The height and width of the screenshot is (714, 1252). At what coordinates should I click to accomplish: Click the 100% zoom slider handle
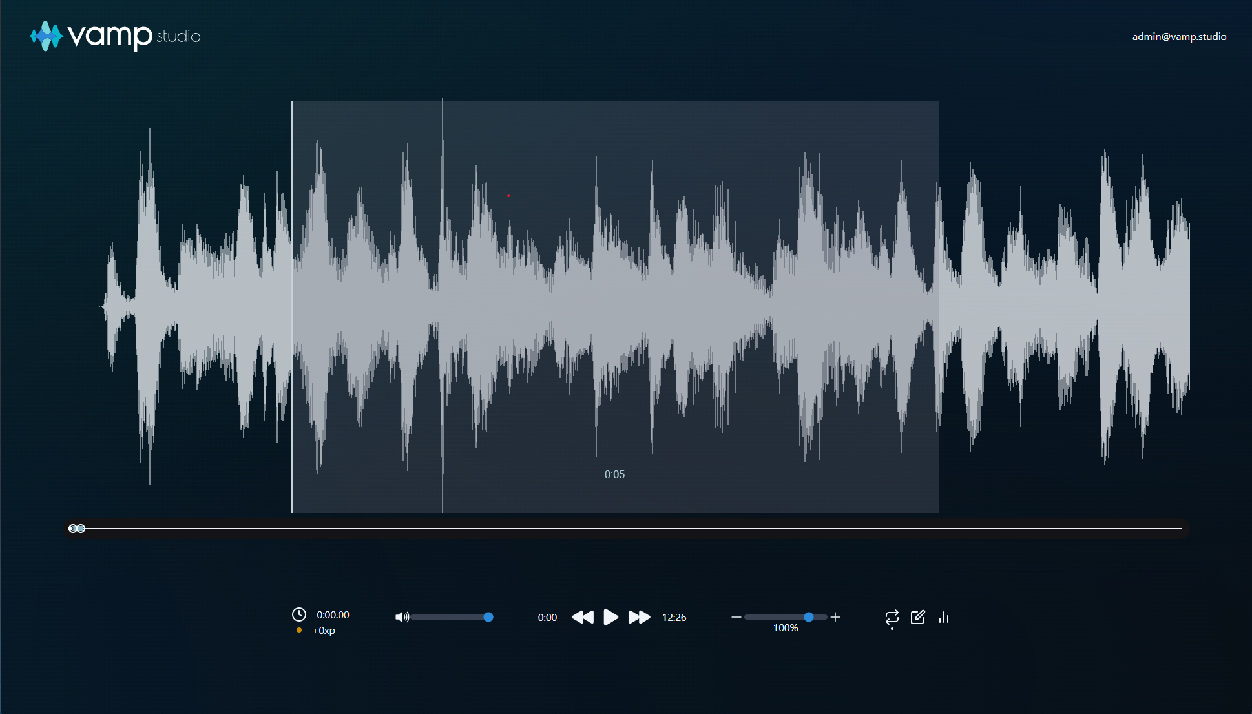click(x=809, y=617)
